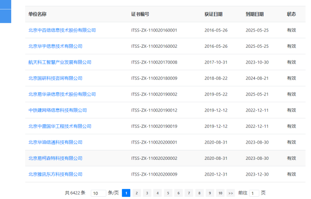
Task: Select certificate number ITSS-ZX-110020160002
Action: point(154,46)
